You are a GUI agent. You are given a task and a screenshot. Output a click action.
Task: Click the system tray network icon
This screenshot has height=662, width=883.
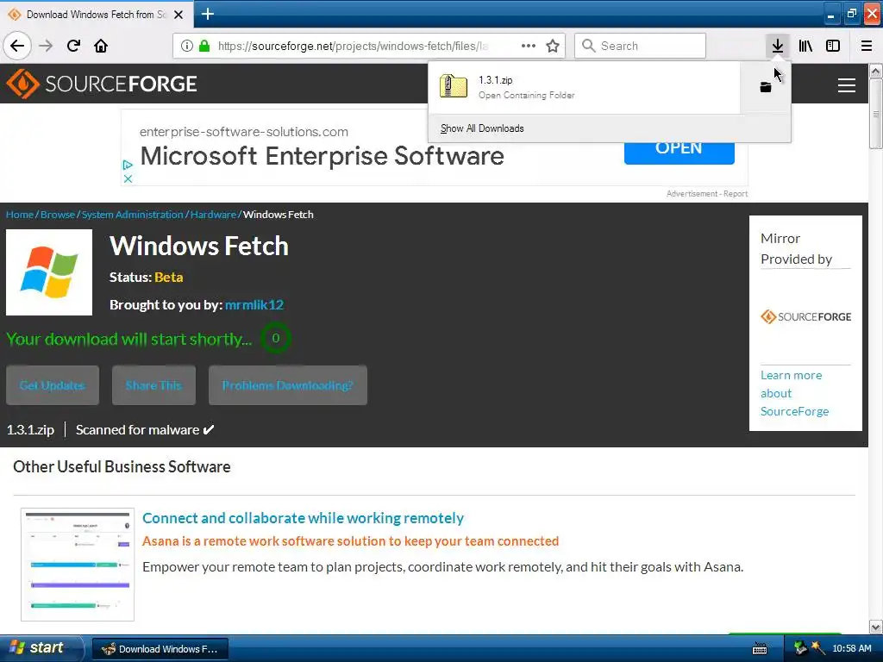[800, 648]
